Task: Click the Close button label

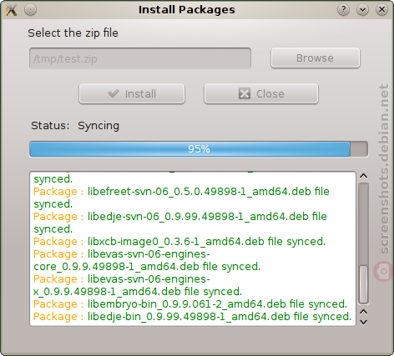Action: [x=270, y=94]
